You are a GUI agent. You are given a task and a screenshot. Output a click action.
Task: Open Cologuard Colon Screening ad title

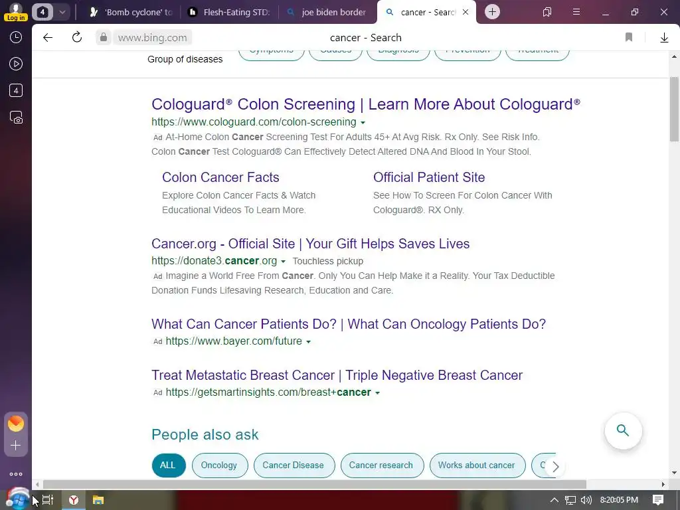(x=366, y=104)
